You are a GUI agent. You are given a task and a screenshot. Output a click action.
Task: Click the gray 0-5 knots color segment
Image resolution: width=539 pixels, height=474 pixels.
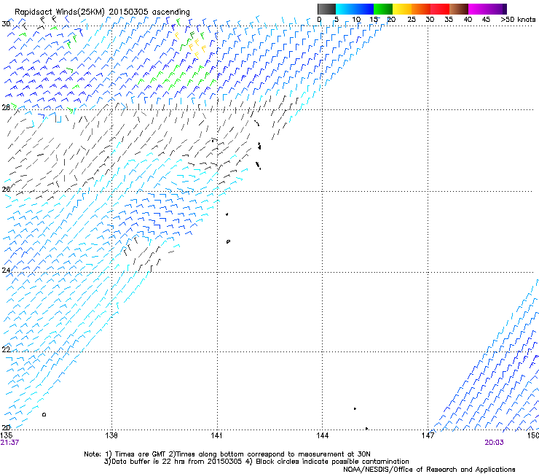pos(326,9)
